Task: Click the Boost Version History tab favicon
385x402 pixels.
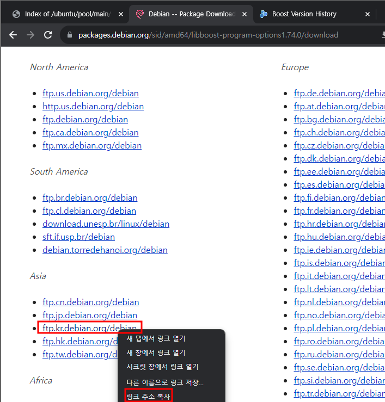Action: [264, 14]
